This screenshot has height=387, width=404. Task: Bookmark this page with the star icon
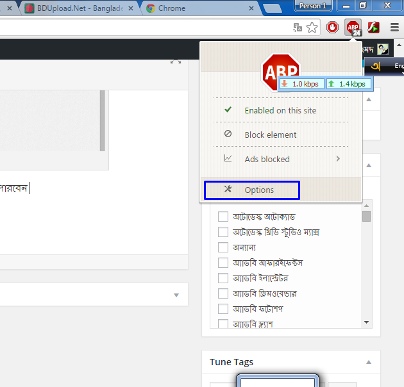[312, 28]
